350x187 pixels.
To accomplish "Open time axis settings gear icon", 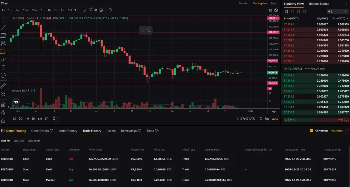I will [x=274, y=112].
